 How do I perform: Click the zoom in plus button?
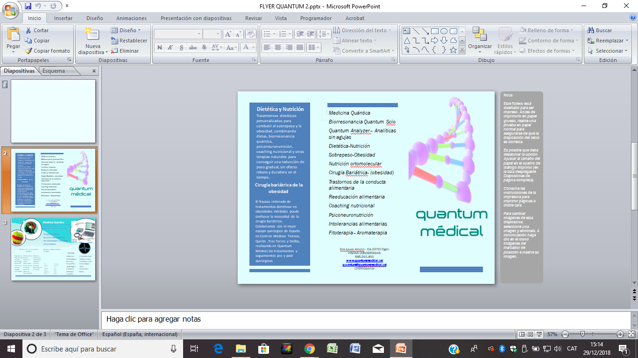point(620,334)
